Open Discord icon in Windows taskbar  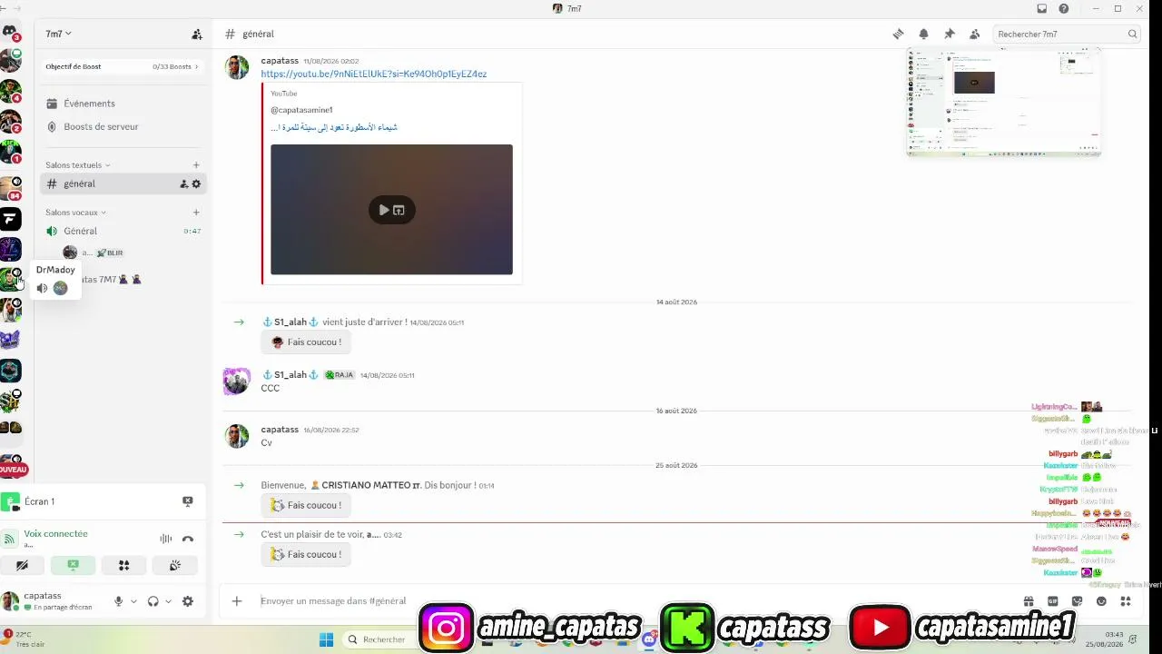649,639
